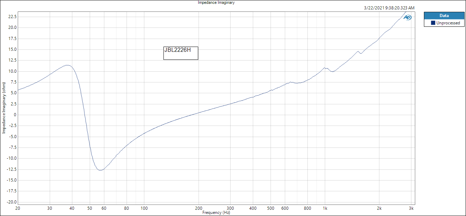Click the 3k x-axis tick label
466x216 pixels.
coord(411,208)
